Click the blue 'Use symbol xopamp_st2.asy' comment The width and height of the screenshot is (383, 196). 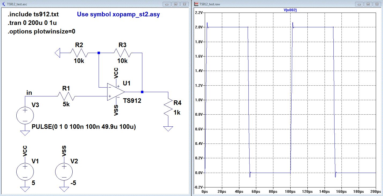coord(118,14)
